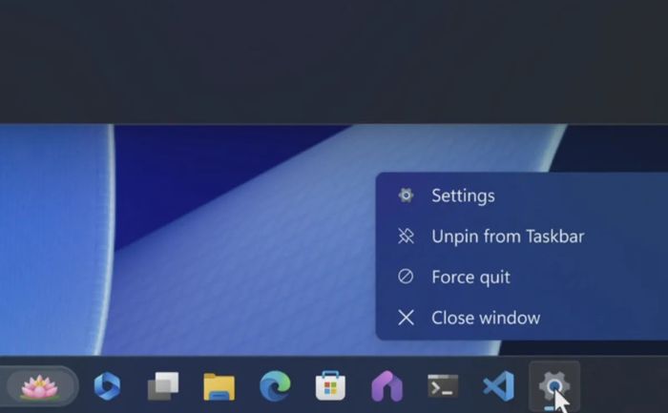Launch File Explorer from the taskbar
The width and height of the screenshot is (668, 413).
pyautogui.click(x=219, y=386)
